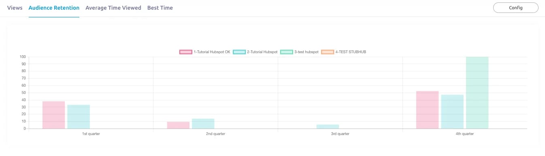Viewport: 545px width, 156px height.
Task: Click the pink bar in 2nd quarter
Action: [178, 125]
